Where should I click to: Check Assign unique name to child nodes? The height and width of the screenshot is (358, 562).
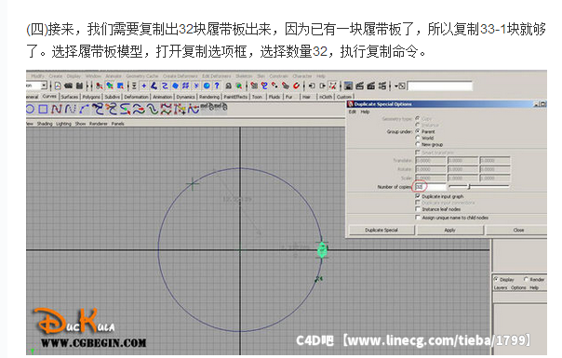418,218
